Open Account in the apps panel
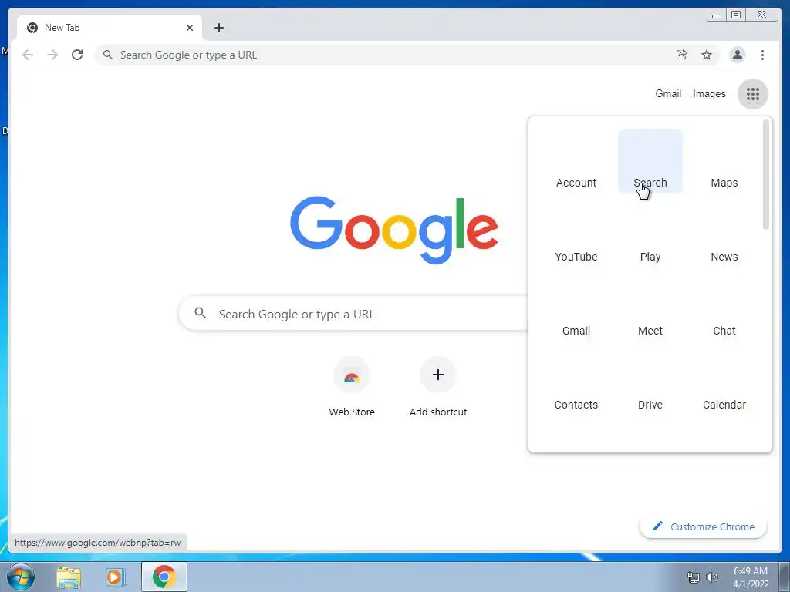Image resolution: width=790 pixels, height=592 pixels. click(x=576, y=161)
